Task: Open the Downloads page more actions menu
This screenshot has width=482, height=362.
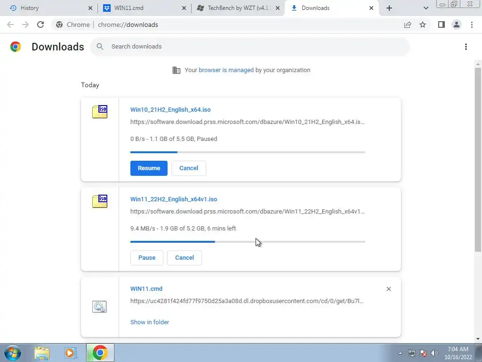Action: 466,47
